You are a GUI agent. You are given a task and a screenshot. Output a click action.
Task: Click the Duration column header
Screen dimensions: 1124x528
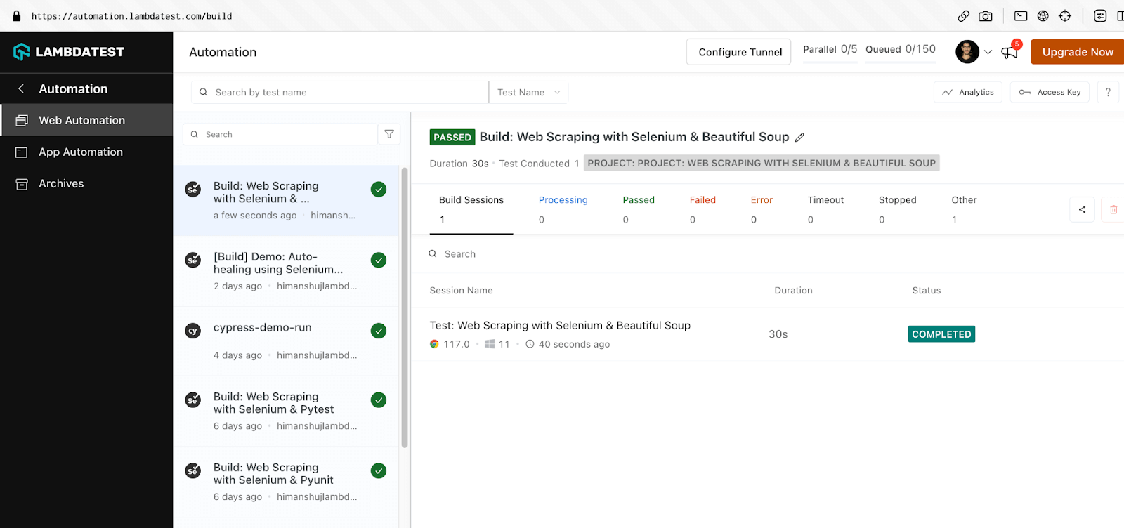coord(793,291)
